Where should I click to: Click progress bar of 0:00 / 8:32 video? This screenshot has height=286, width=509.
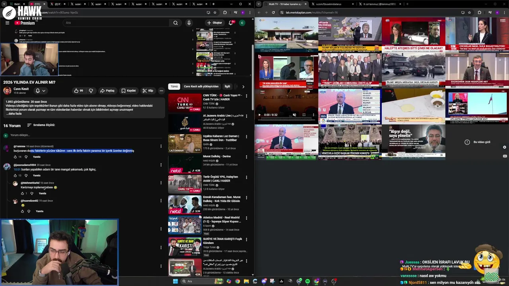[x=286, y=120]
